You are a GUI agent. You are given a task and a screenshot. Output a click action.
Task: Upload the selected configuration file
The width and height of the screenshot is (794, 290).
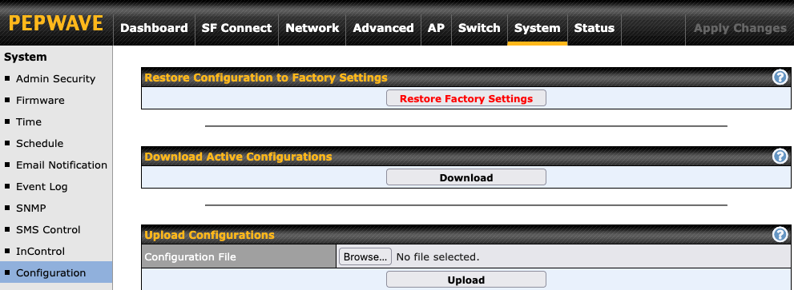466,280
